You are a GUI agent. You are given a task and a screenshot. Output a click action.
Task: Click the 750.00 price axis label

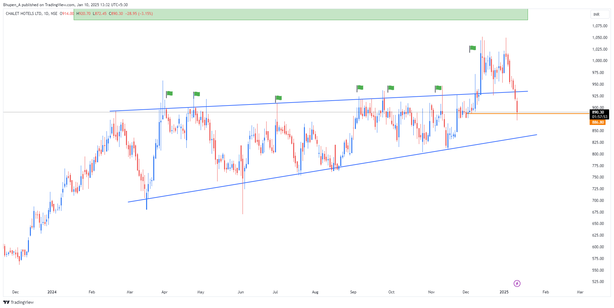pos(598,177)
